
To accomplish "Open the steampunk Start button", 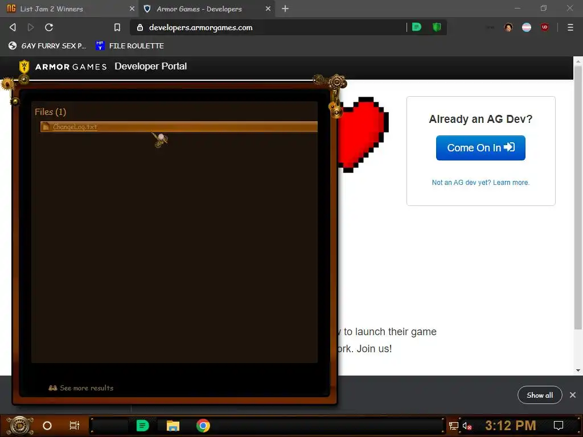I will (x=20, y=426).
